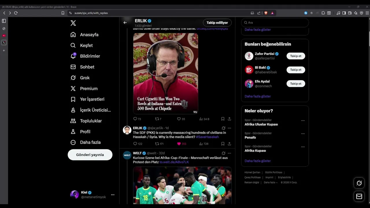View analytics of Cignetti post

[204, 119]
